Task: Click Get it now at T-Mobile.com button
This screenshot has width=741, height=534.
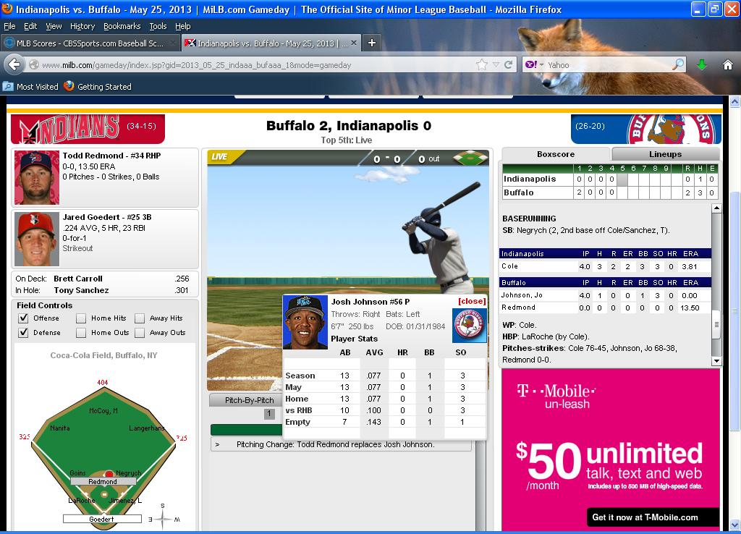Action: click(x=653, y=517)
